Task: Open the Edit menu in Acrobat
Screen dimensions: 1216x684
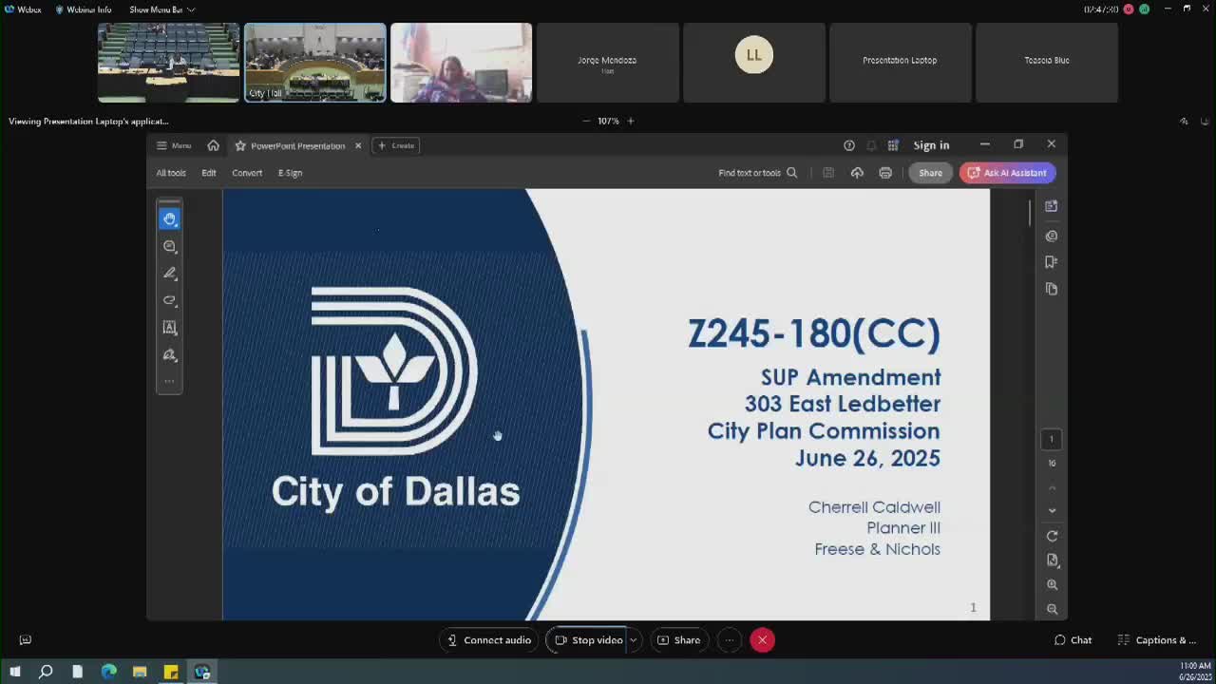Action: coord(209,173)
